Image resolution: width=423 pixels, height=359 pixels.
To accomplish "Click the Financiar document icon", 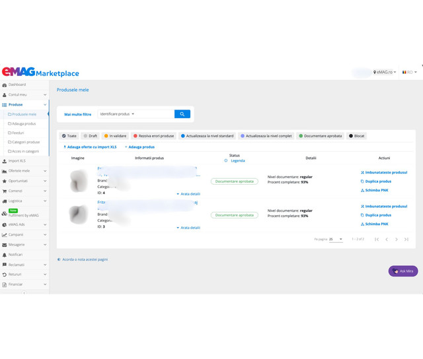I will 5,284.
